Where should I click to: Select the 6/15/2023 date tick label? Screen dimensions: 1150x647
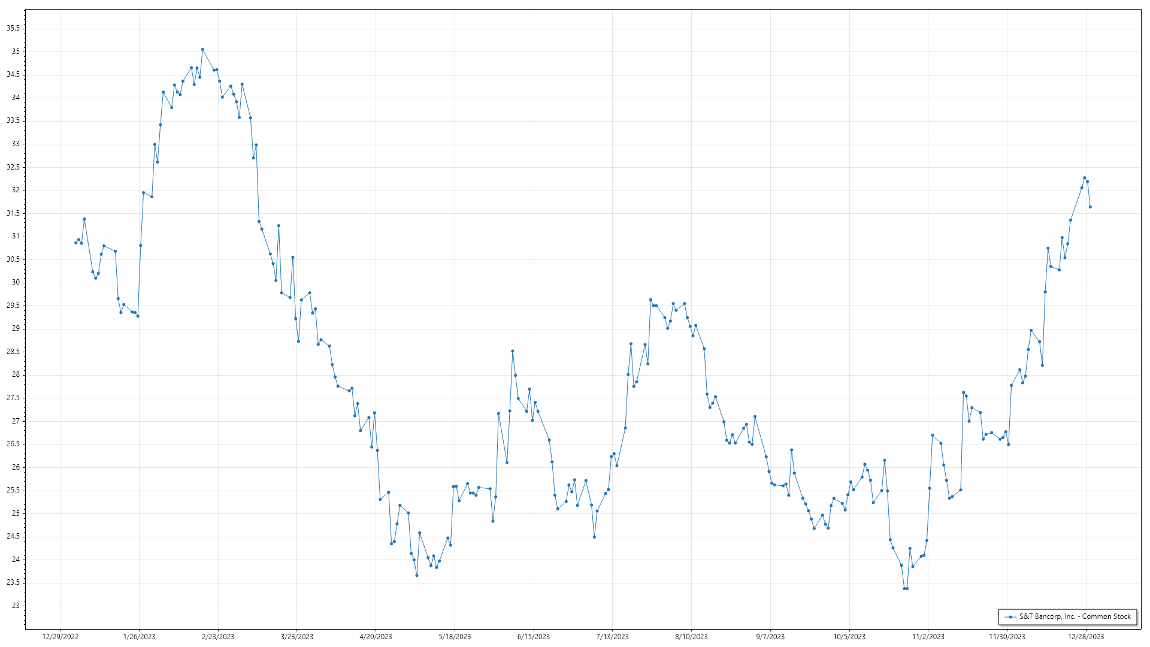coord(534,637)
